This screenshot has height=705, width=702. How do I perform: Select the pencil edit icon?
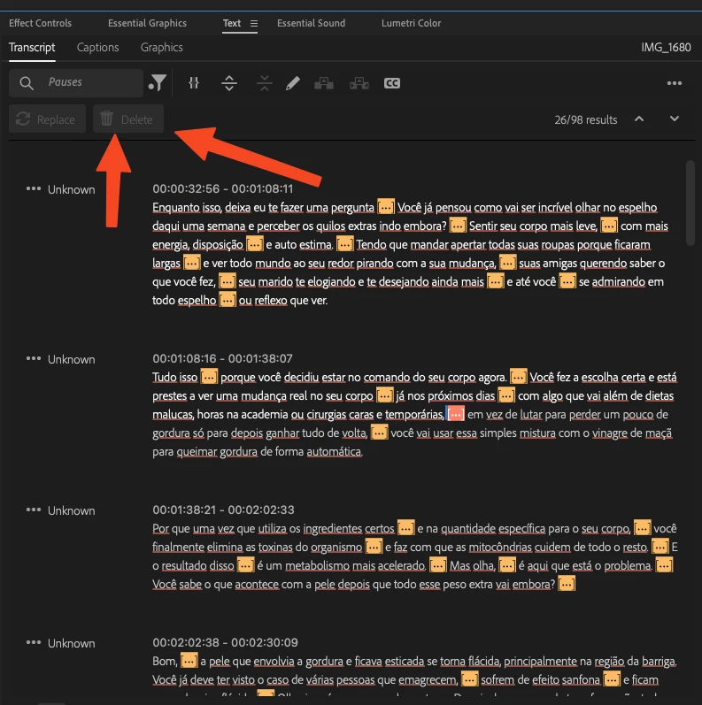click(x=293, y=83)
